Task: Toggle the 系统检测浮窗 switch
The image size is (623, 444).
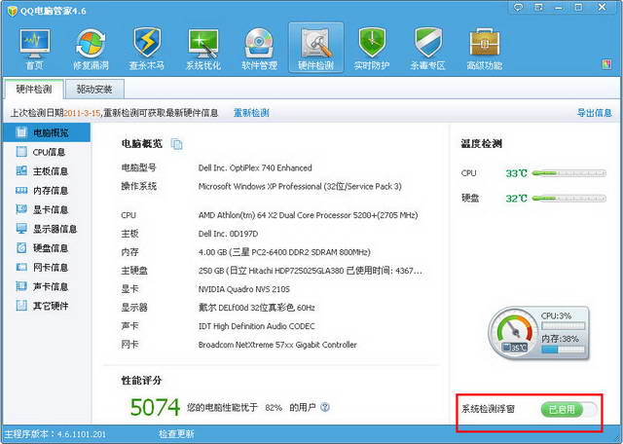Action: click(x=569, y=410)
